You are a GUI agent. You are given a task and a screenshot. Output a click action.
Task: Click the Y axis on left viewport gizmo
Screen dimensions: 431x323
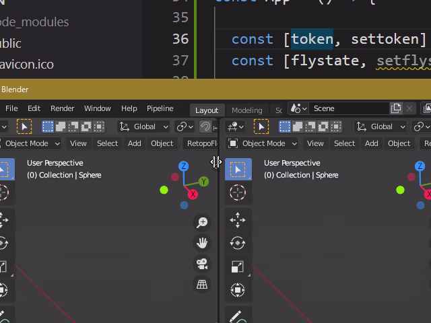(x=203, y=182)
